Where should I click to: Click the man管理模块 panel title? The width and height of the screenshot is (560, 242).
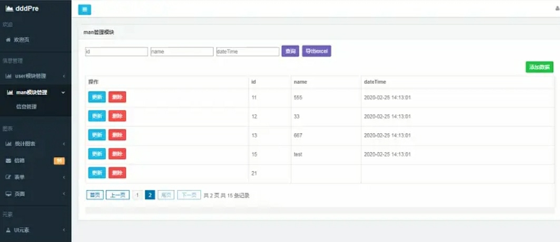coord(99,32)
